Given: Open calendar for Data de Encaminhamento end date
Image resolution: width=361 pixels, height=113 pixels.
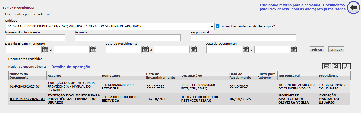Looking at the screenshot, I should tap(93, 50).
